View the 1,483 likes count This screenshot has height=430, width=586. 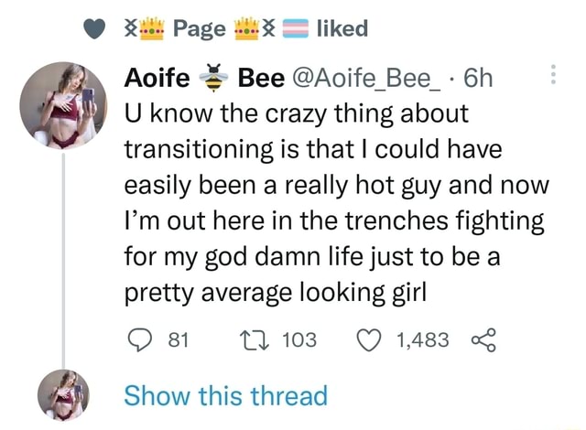pyautogui.click(x=423, y=341)
